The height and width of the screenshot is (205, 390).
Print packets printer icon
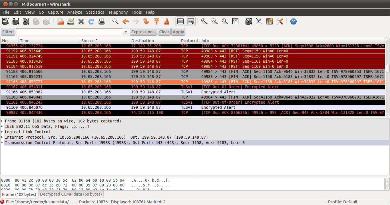coord(102,21)
